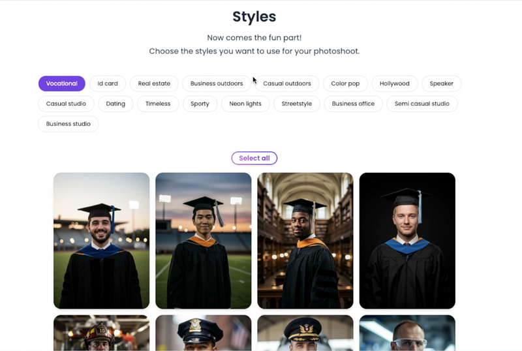Select the graduate on black background photo

click(x=407, y=241)
